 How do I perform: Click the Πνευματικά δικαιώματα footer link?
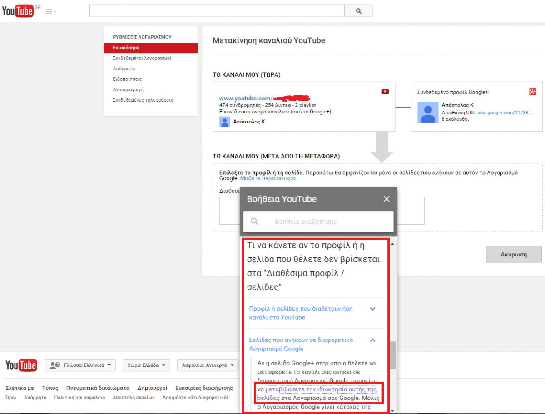click(98, 388)
